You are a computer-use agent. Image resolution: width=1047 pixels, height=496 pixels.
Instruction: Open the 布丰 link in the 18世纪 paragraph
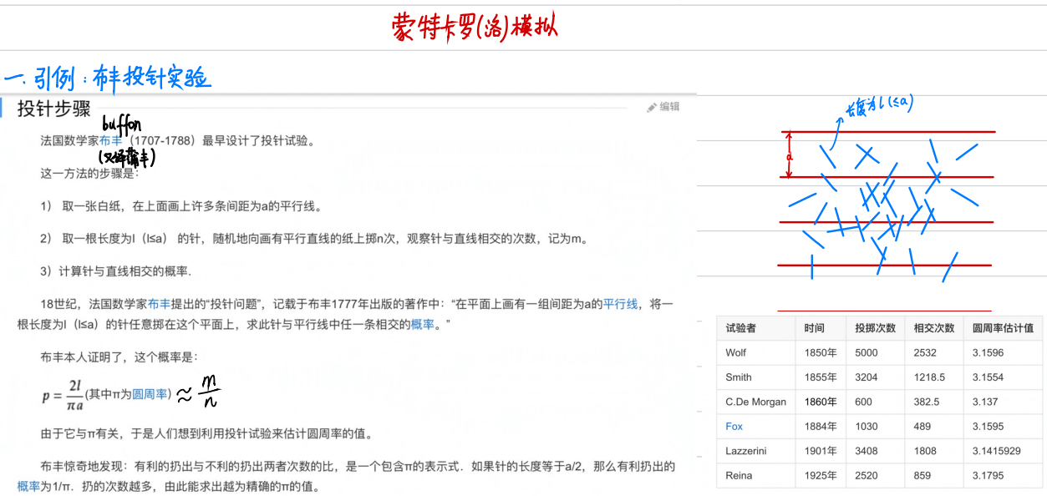click(x=159, y=305)
